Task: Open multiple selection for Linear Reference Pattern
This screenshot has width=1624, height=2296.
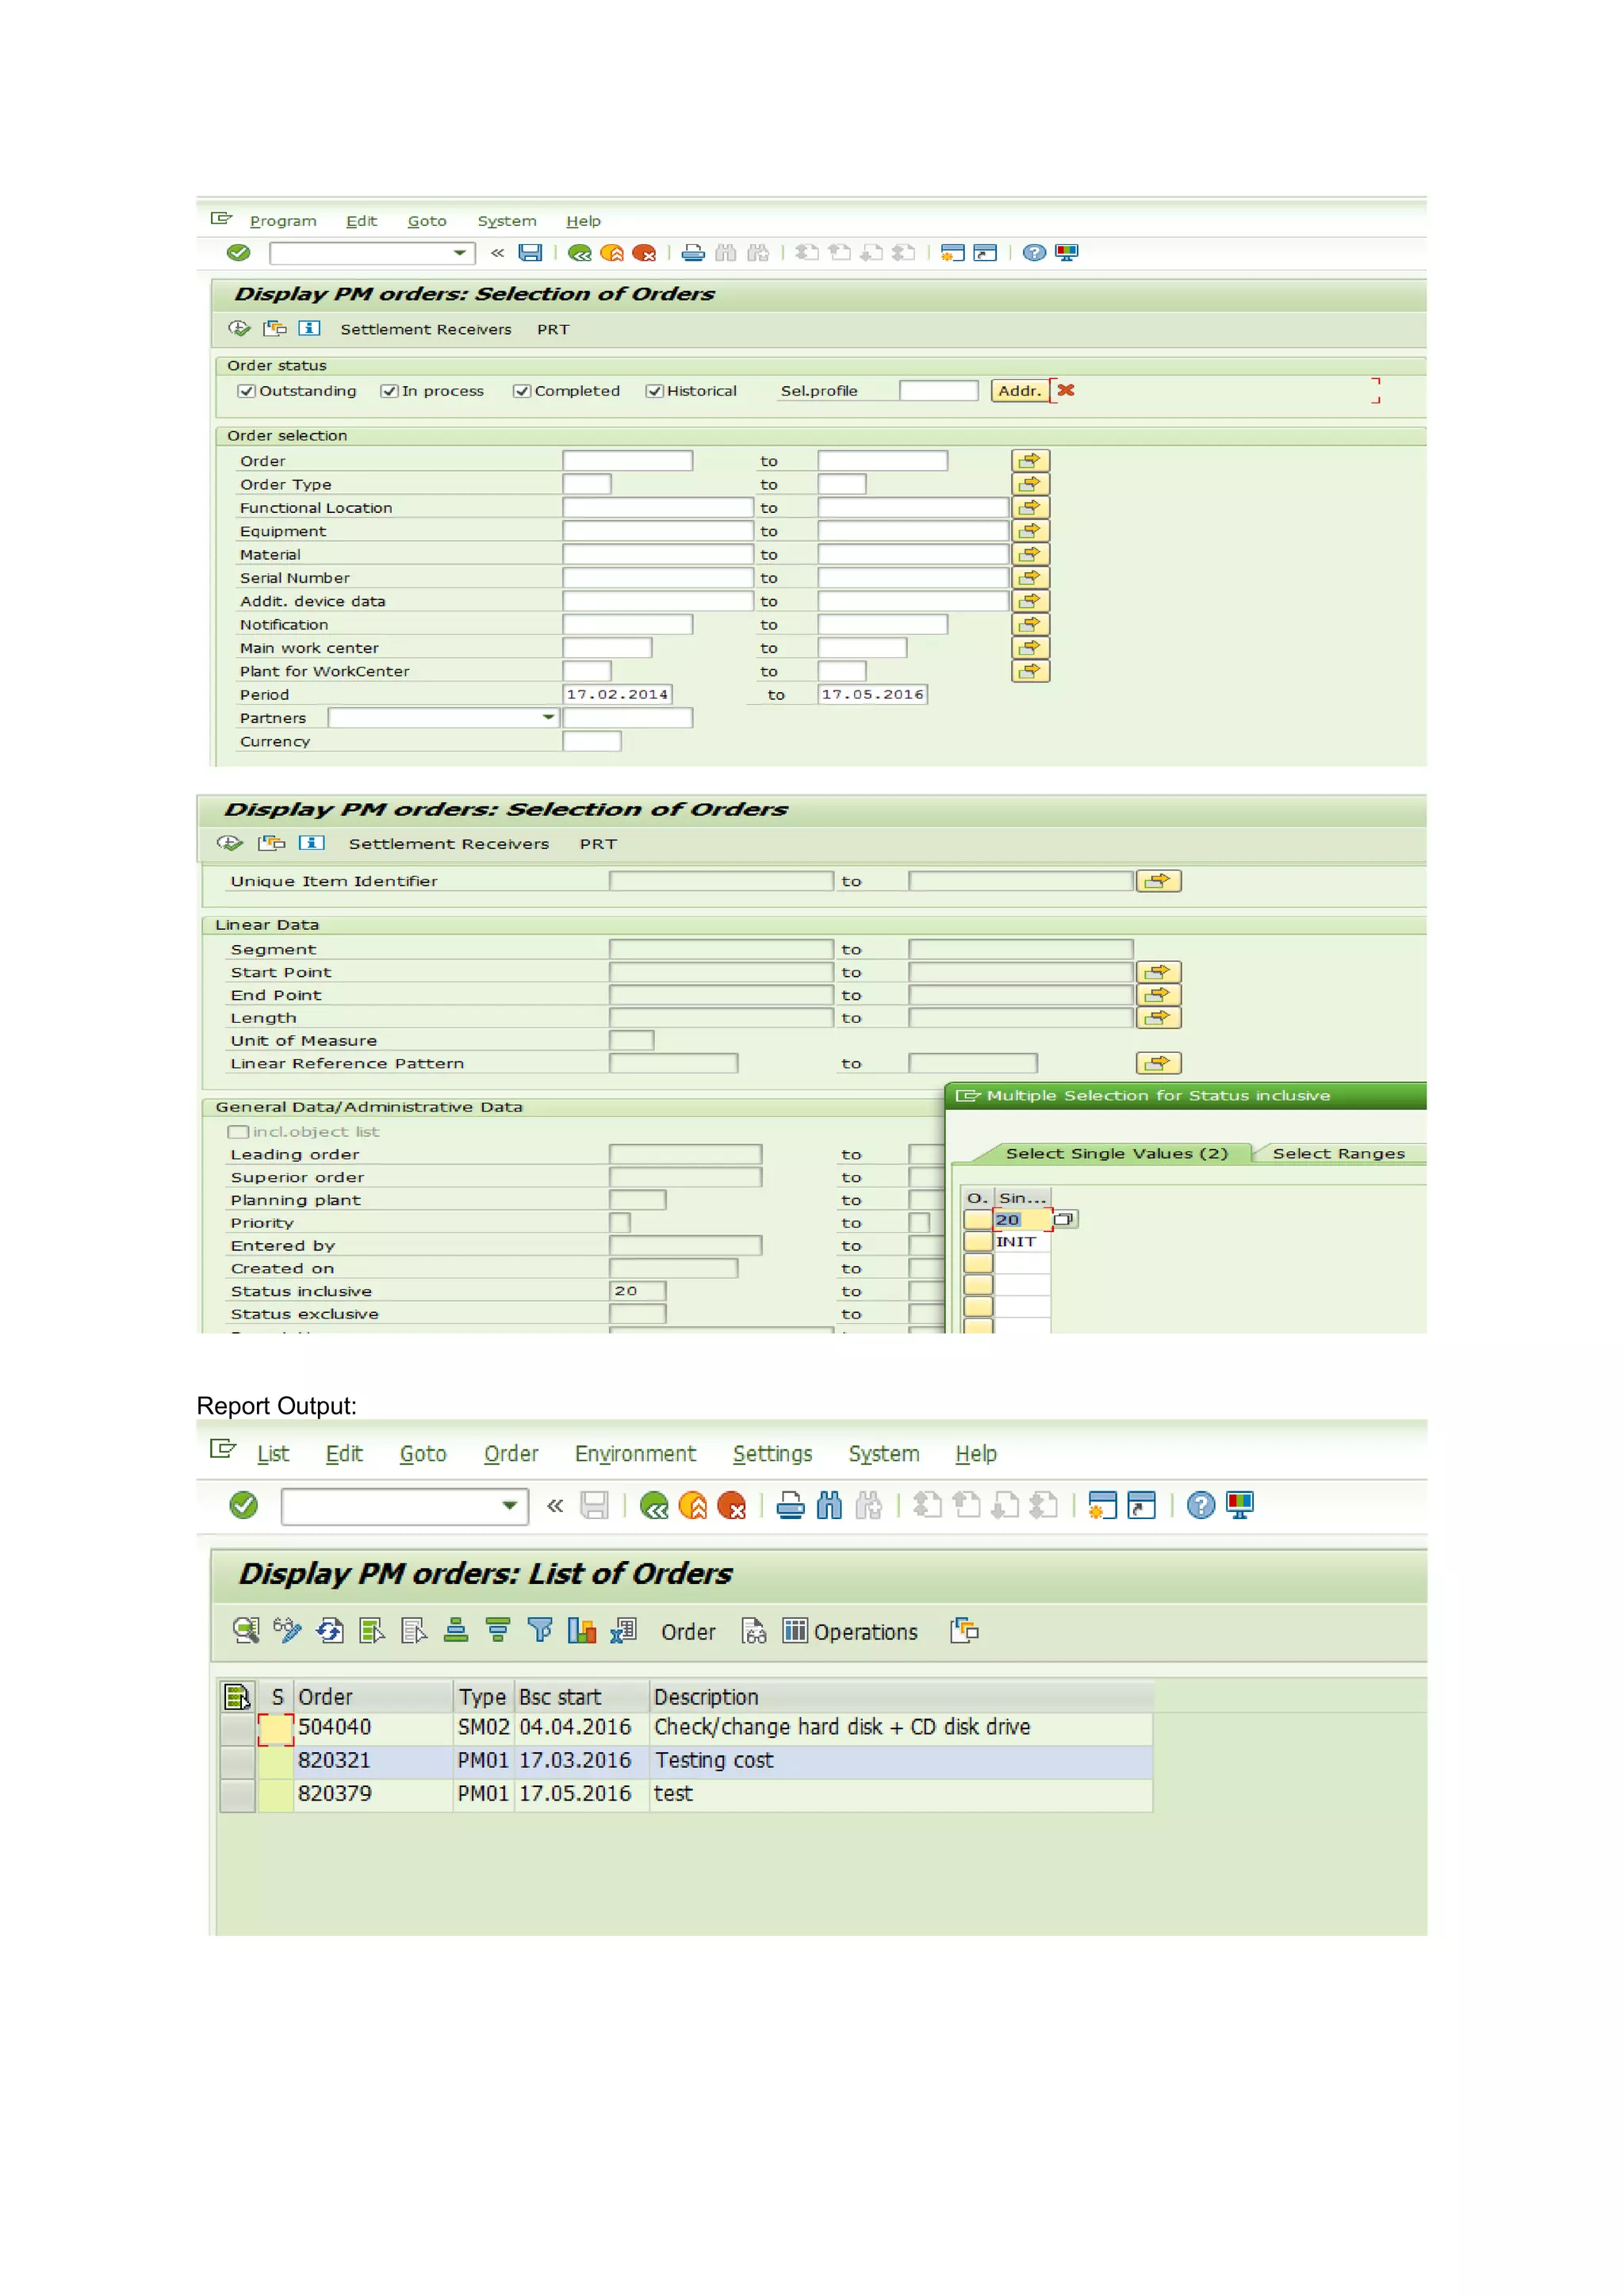Action: 1158,1063
